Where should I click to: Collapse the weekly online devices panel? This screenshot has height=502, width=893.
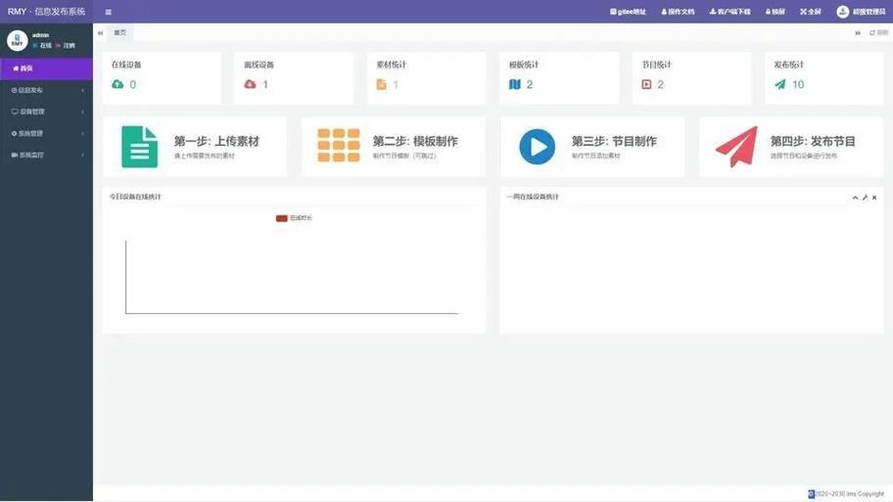coord(855,198)
